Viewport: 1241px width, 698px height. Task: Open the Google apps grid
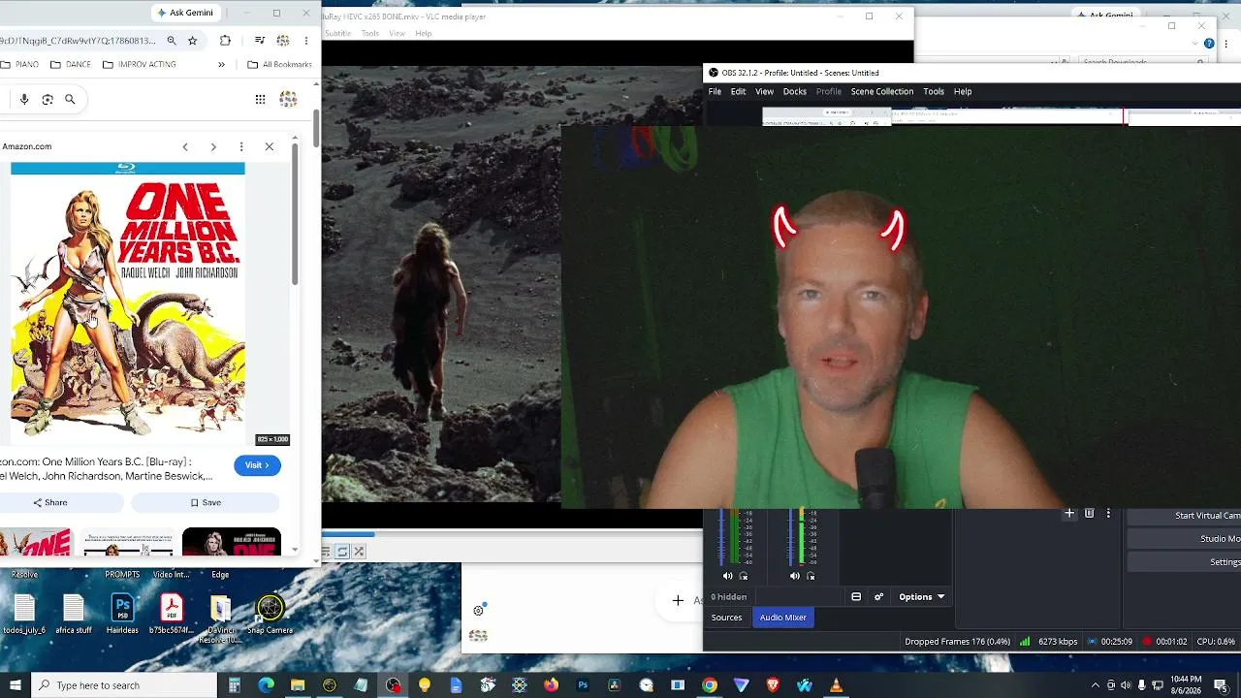tap(260, 99)
